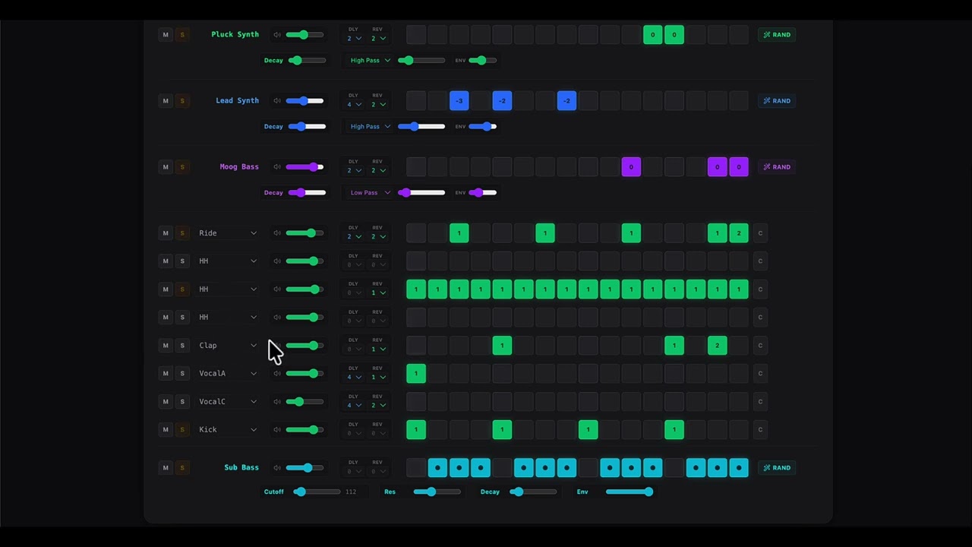The width and height of the screenshot is (972, 547).
Task: Adjust the Pluck Synth volume slider
Action: pyautogui.click(x=305, y=35)
